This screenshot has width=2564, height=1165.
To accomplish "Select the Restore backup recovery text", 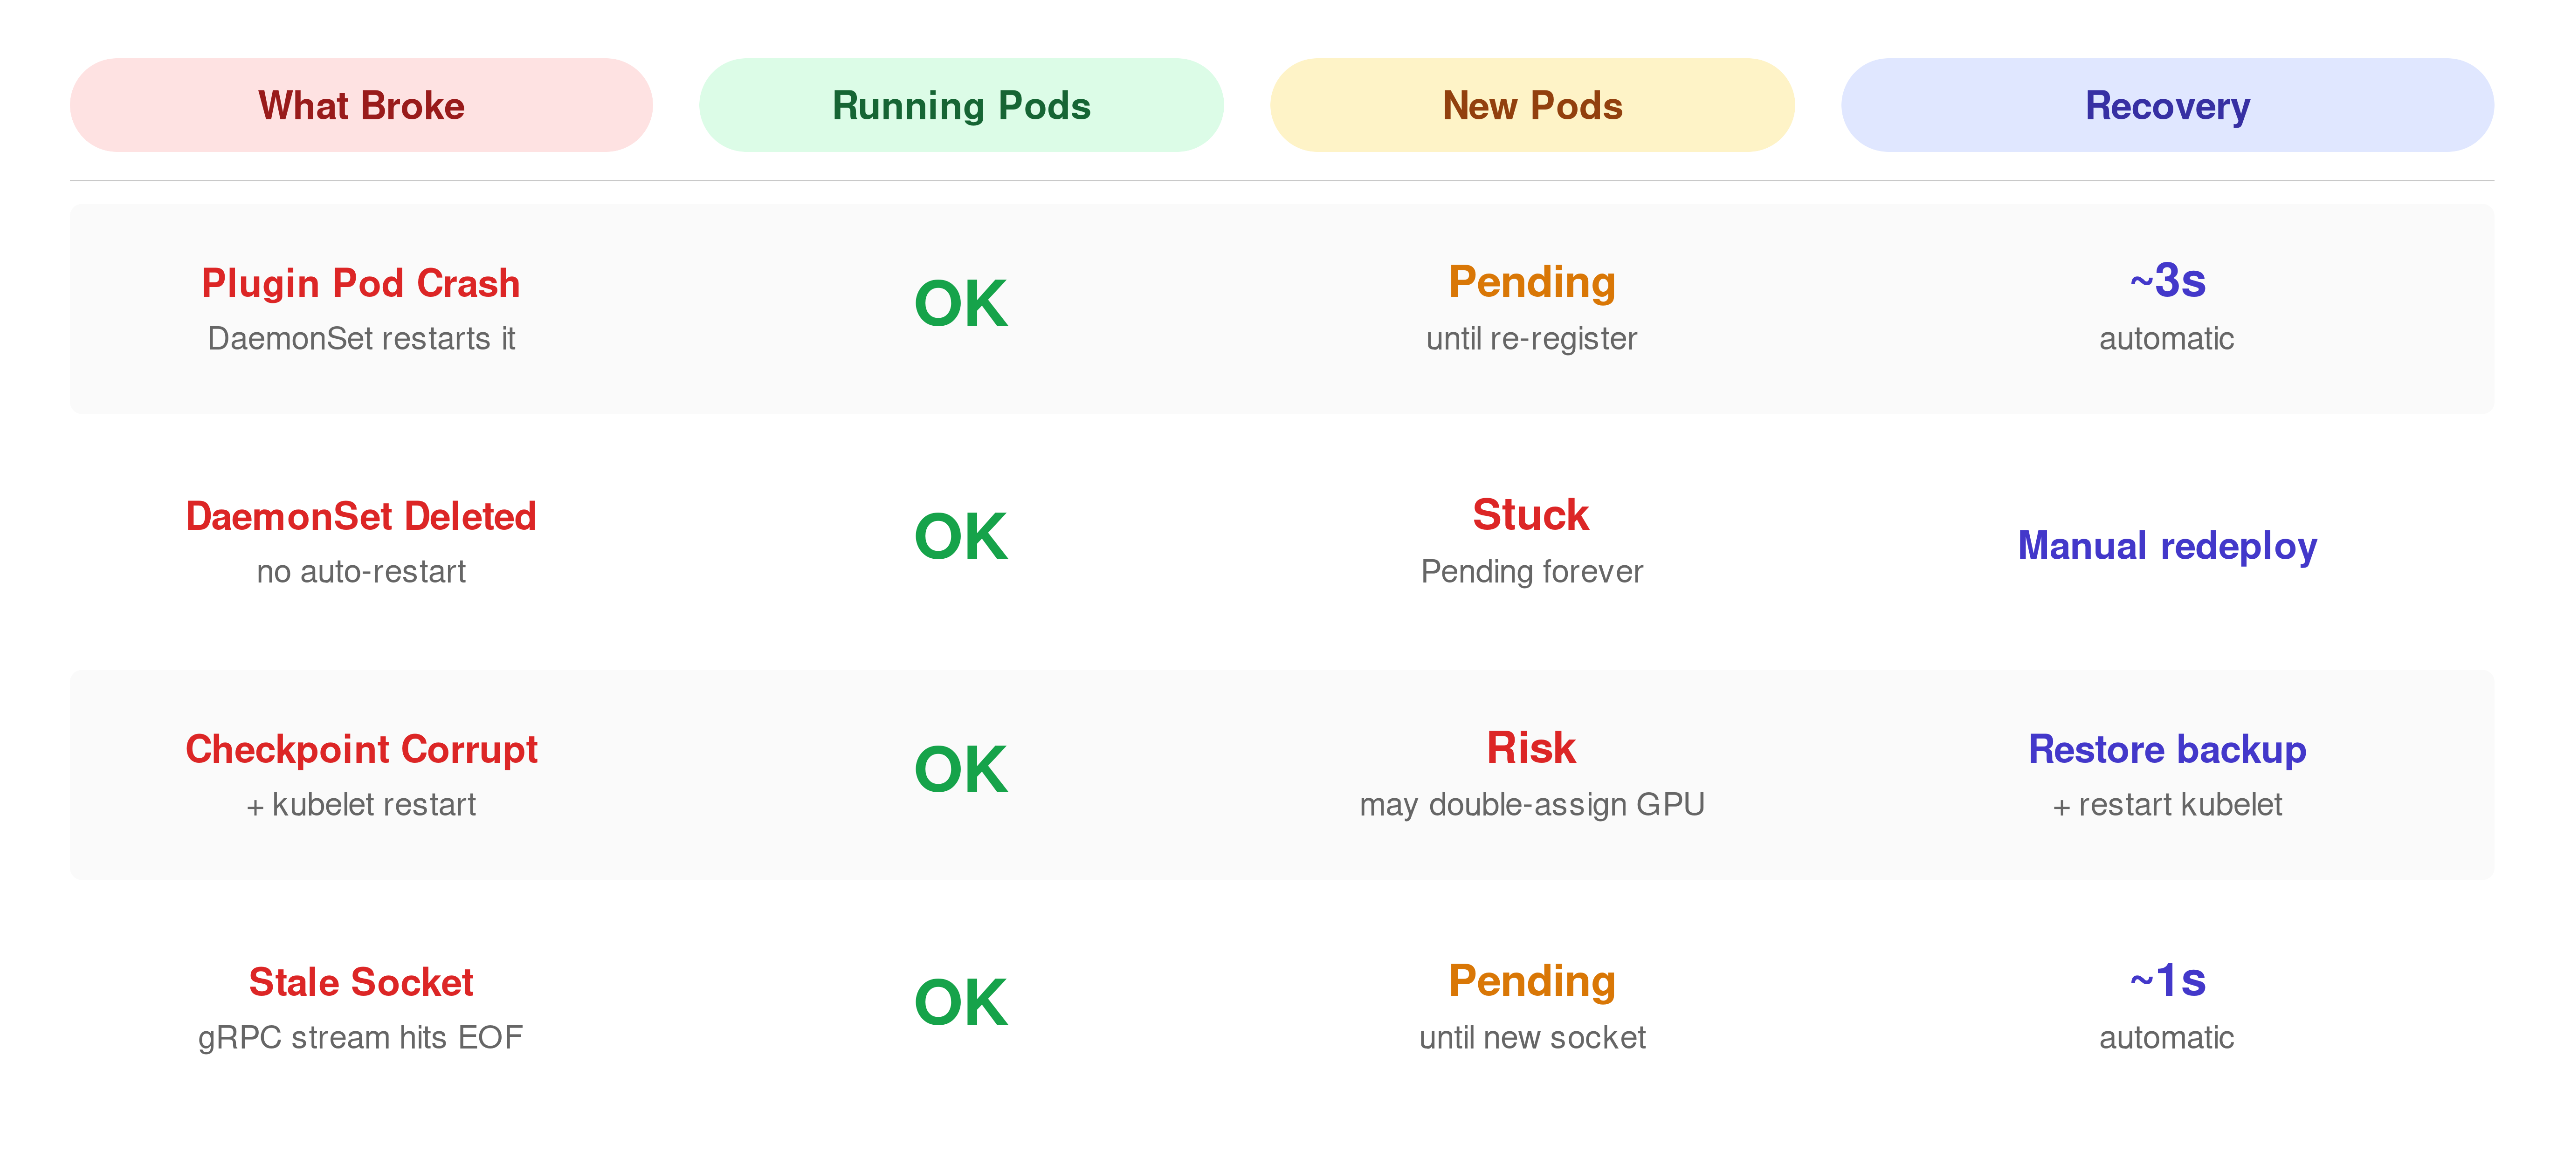I will coord(2167,749).
